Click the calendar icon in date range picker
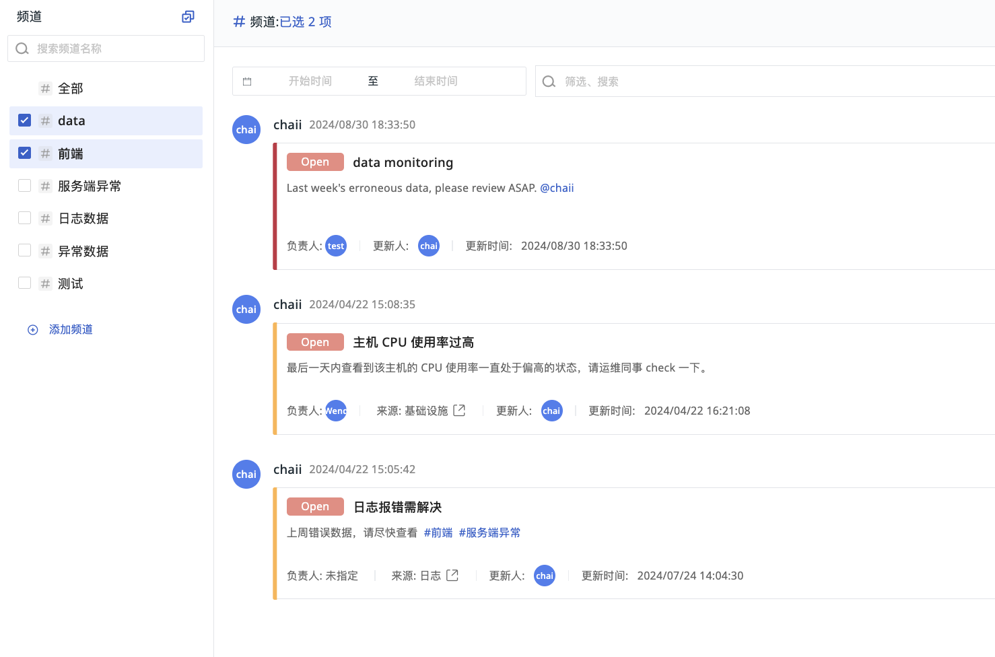Image resolution: width=995 pixels, height=657 pixels. tap(247, 81)
